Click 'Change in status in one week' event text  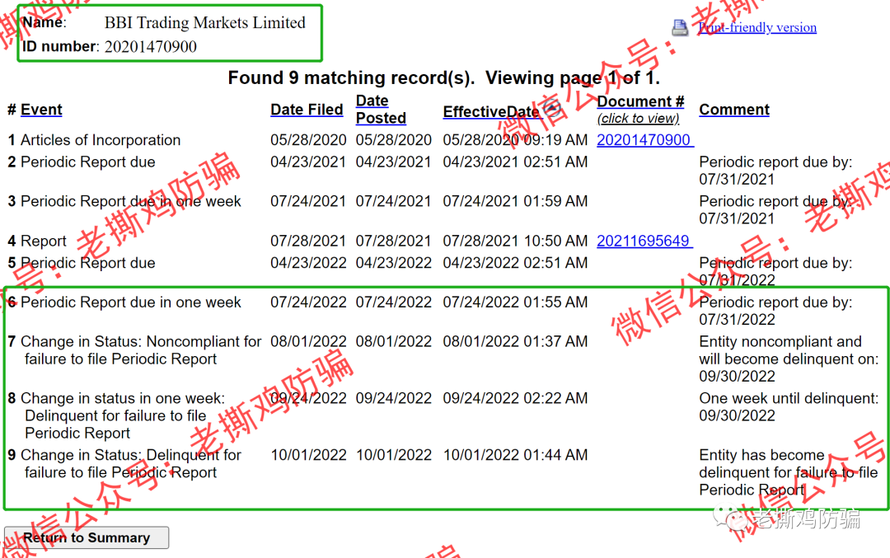pos(123,415)
